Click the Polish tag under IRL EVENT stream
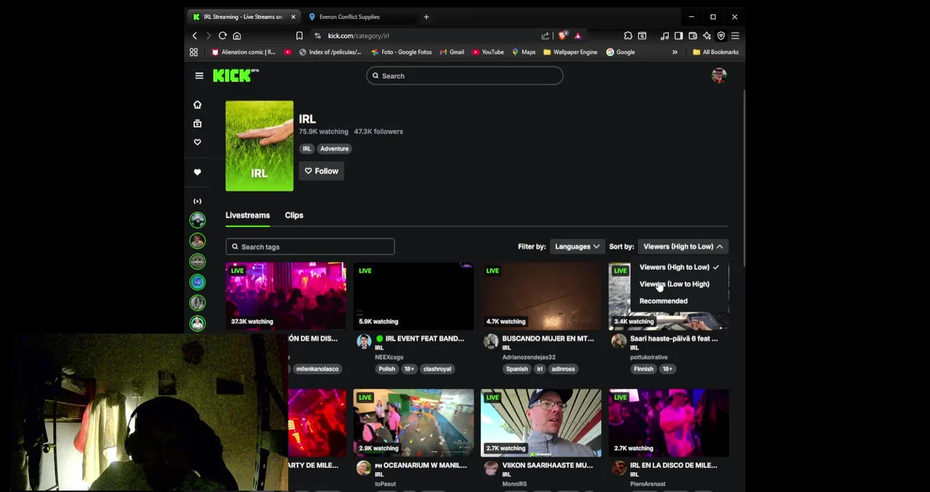Image resolution: width=930 pixels, height=492 pixels. tap(386, 369)
